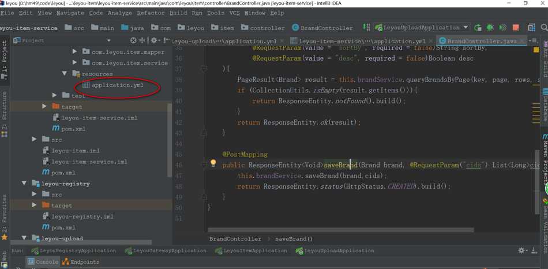The width and height of the screenshot is (548, 269).
Task: Select LeyouUploadApplication run tab
Action: click(x=335, y=251)
